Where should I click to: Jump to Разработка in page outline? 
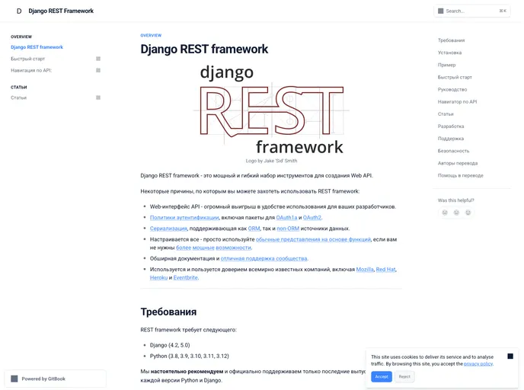pos(451,126)
